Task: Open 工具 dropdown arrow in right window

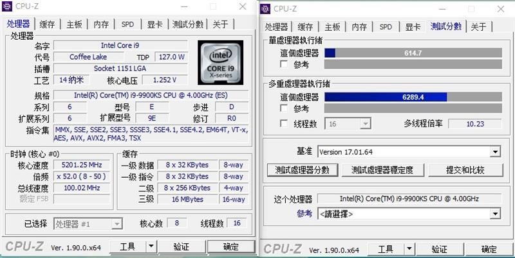Action: (409, 249)
